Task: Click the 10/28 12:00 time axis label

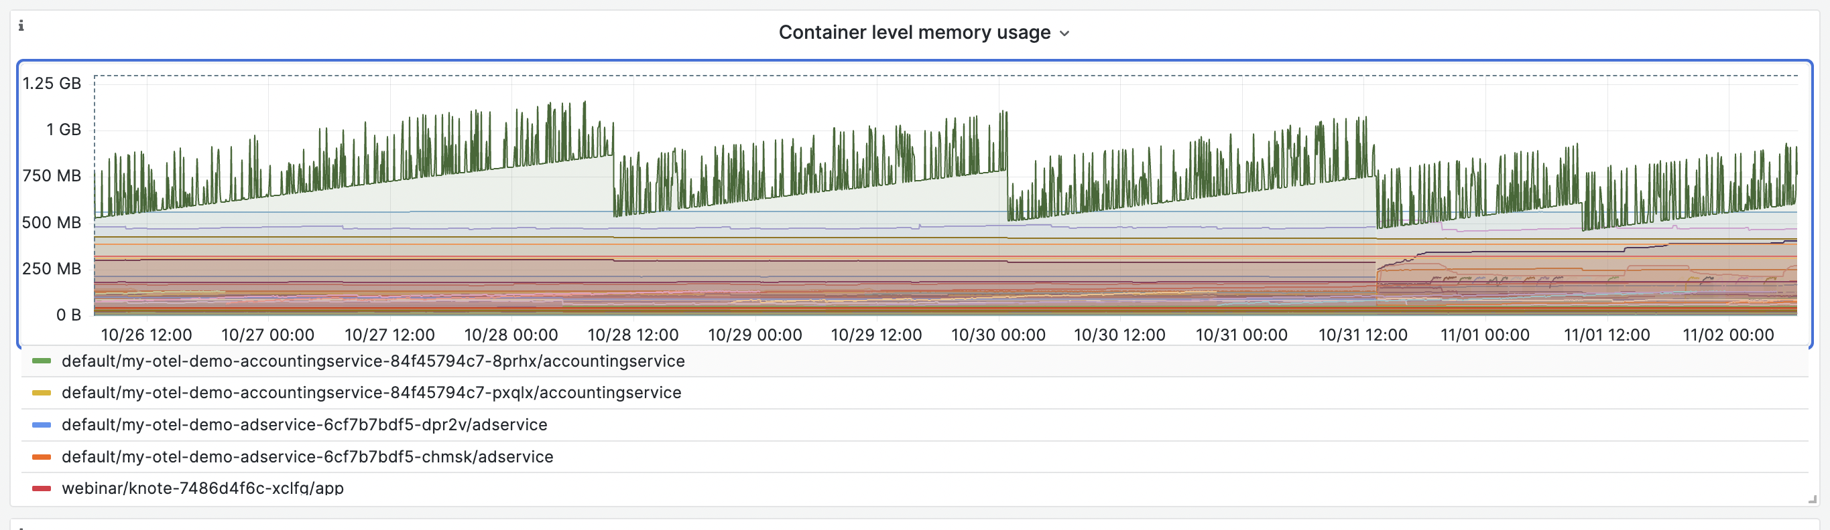Action: click(632, 335)
